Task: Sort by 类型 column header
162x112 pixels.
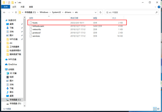Action: [95, 18]
